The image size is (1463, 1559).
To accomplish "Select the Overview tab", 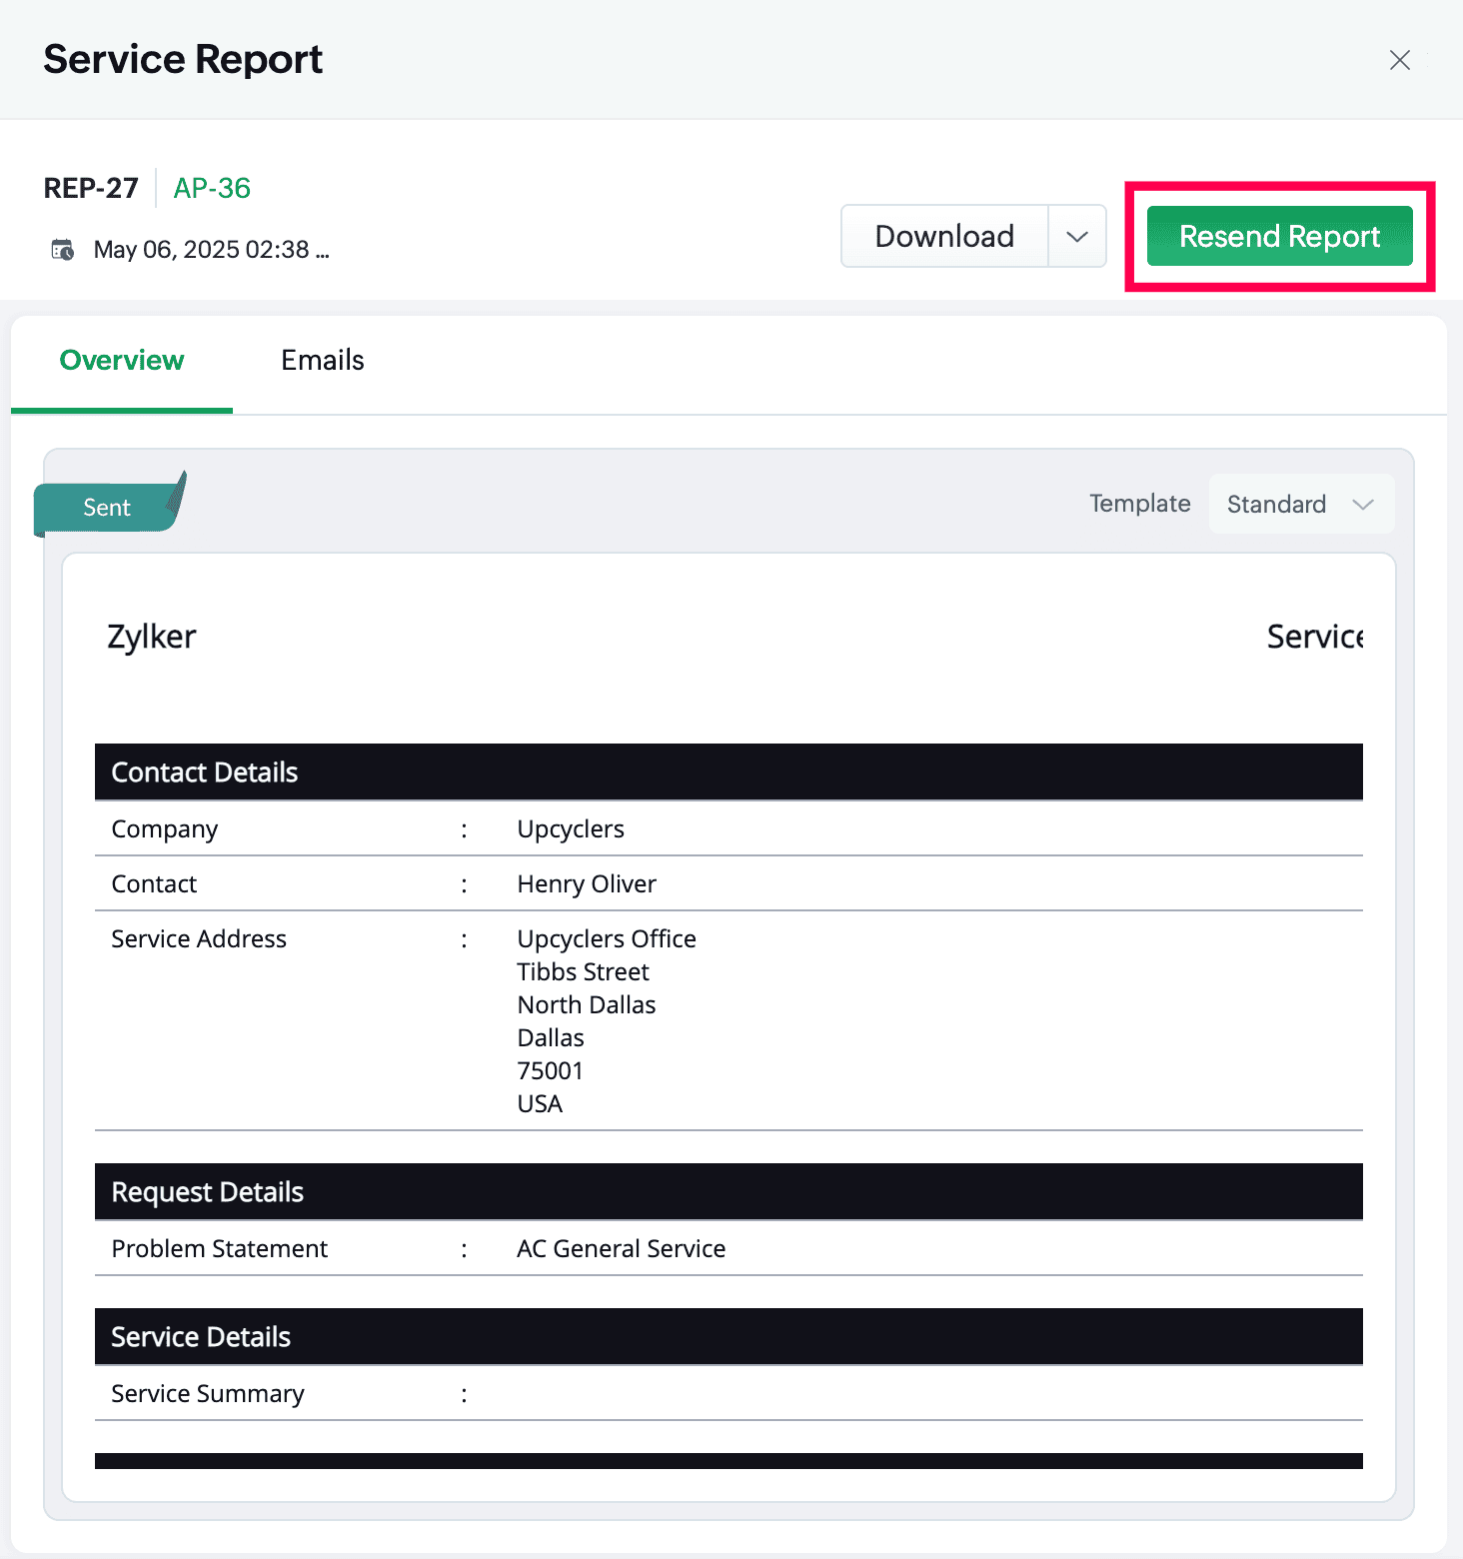I will click(x=122, y=361).
